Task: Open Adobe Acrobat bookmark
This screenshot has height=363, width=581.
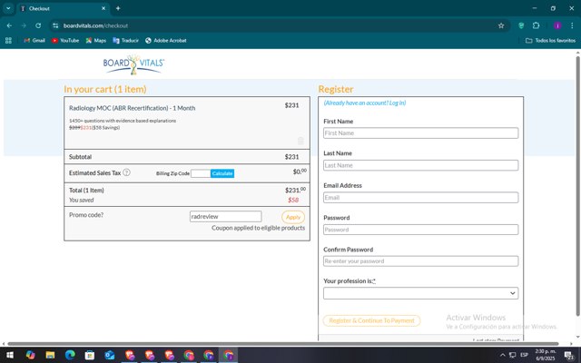Action: [x=165, y=40]
